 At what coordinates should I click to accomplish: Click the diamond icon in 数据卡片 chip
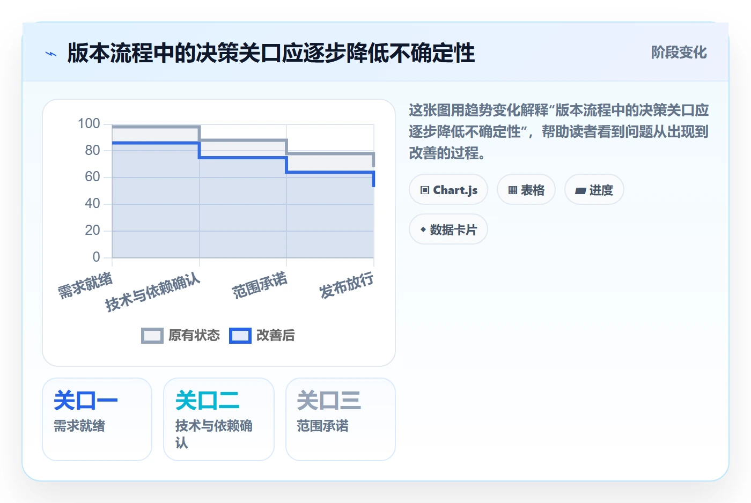pos(423,230)
